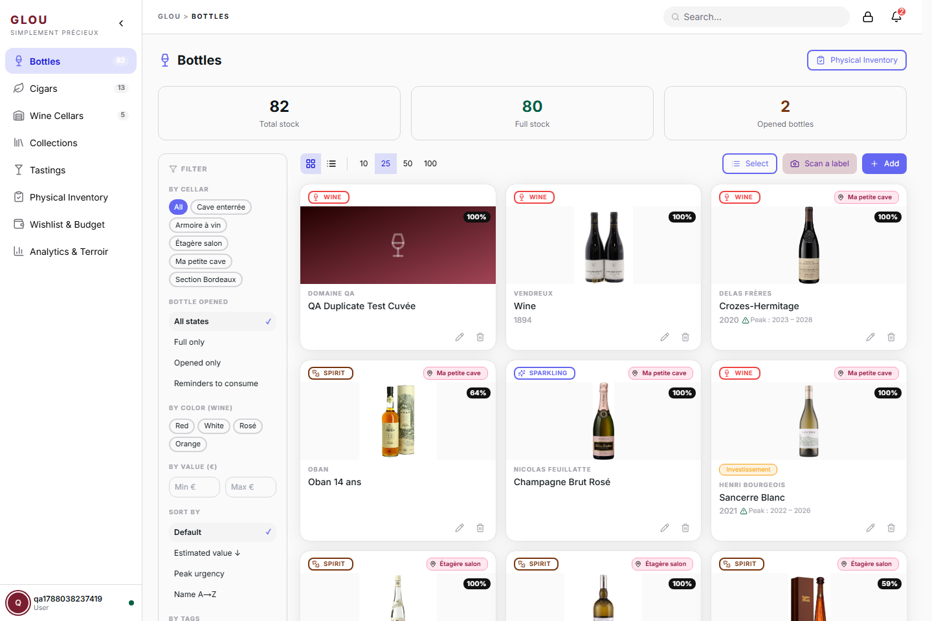Sort by Peak urgency
Screen dimensions: 932x621
click(x=222, y=574)
